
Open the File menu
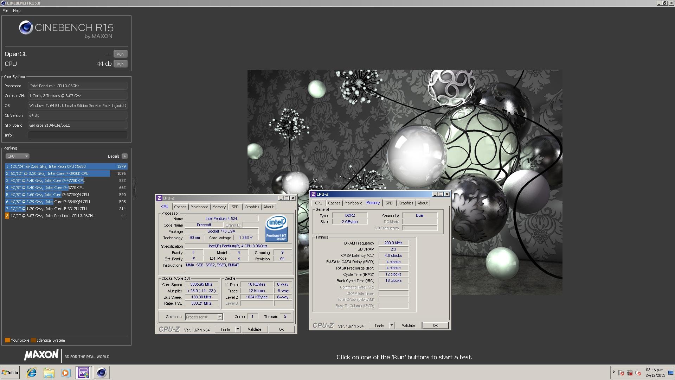[5, 11]
